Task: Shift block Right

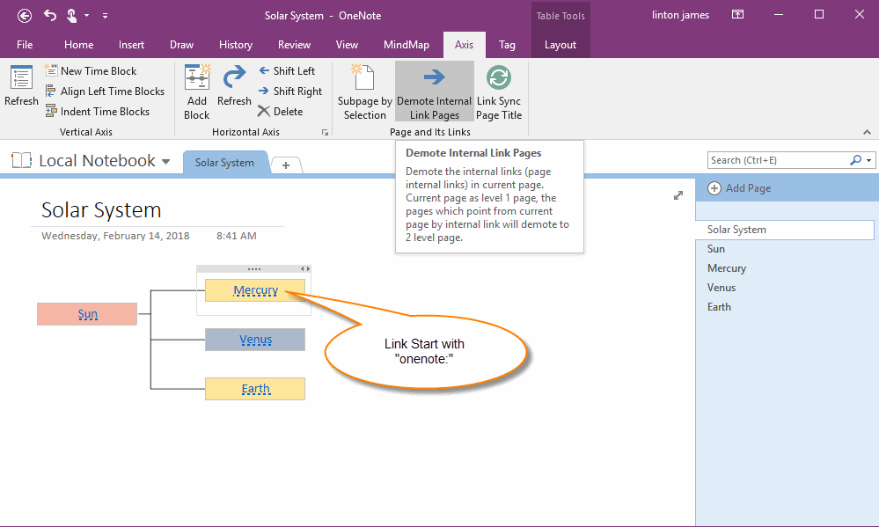Action: point(290,91)
